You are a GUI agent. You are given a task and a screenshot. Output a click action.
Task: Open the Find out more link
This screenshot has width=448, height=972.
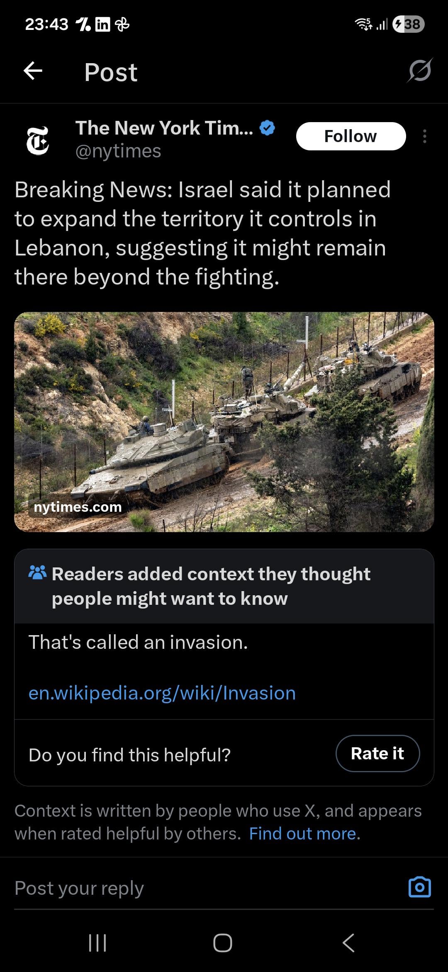304,834
